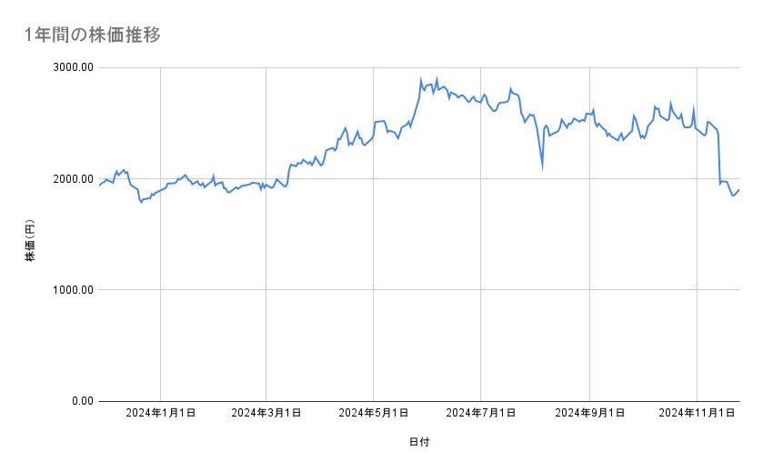This screenshot has height=472, width=763.
Task: Select the 2024年3月1日 date label
Action: (x=266, y=414)
